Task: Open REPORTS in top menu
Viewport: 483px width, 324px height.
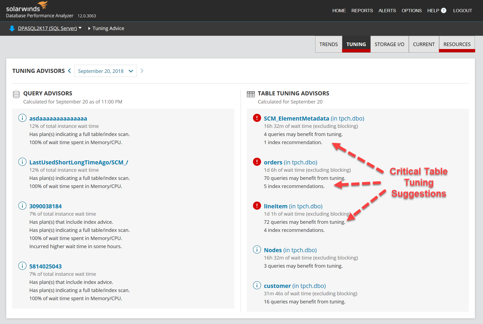Action: (x=362, y=11)
